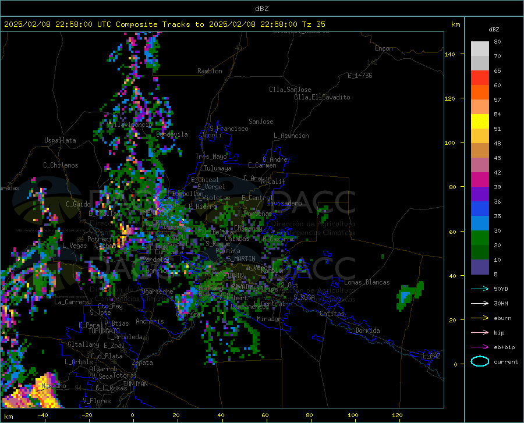Click the 0 tick on the vertical axis
Viewport: 524px width, 423px height.
(455, 364)
